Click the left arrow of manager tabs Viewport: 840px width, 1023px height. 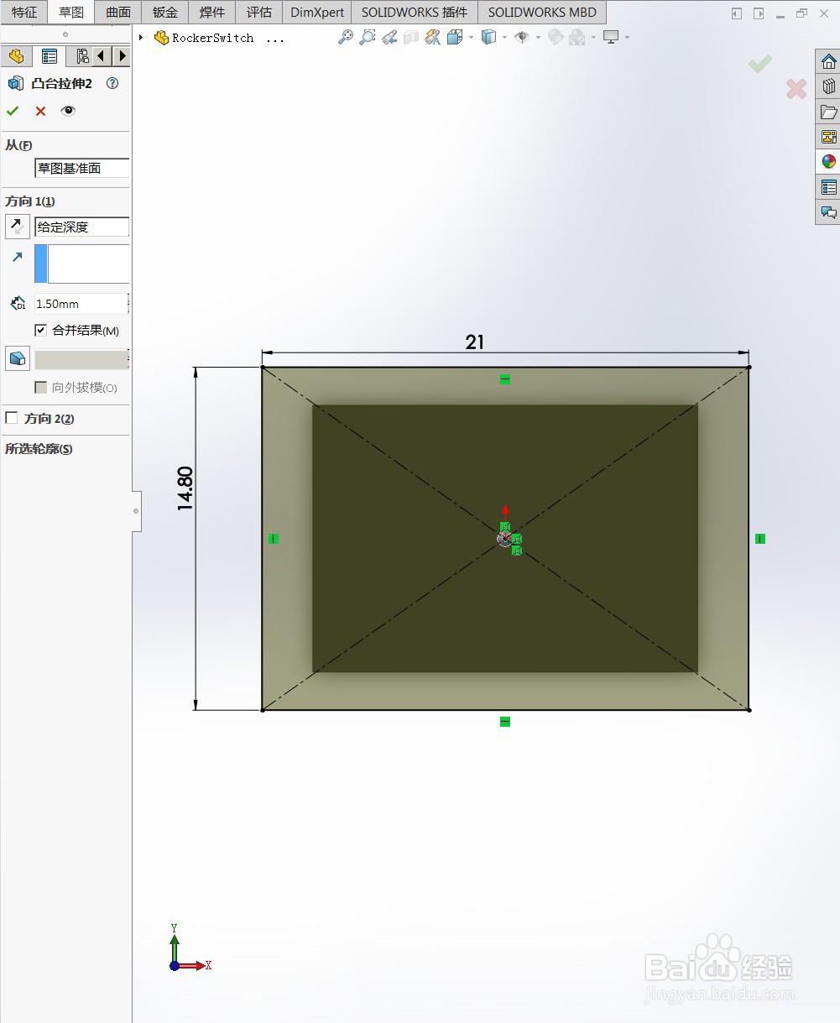click(x=102, y=56)
